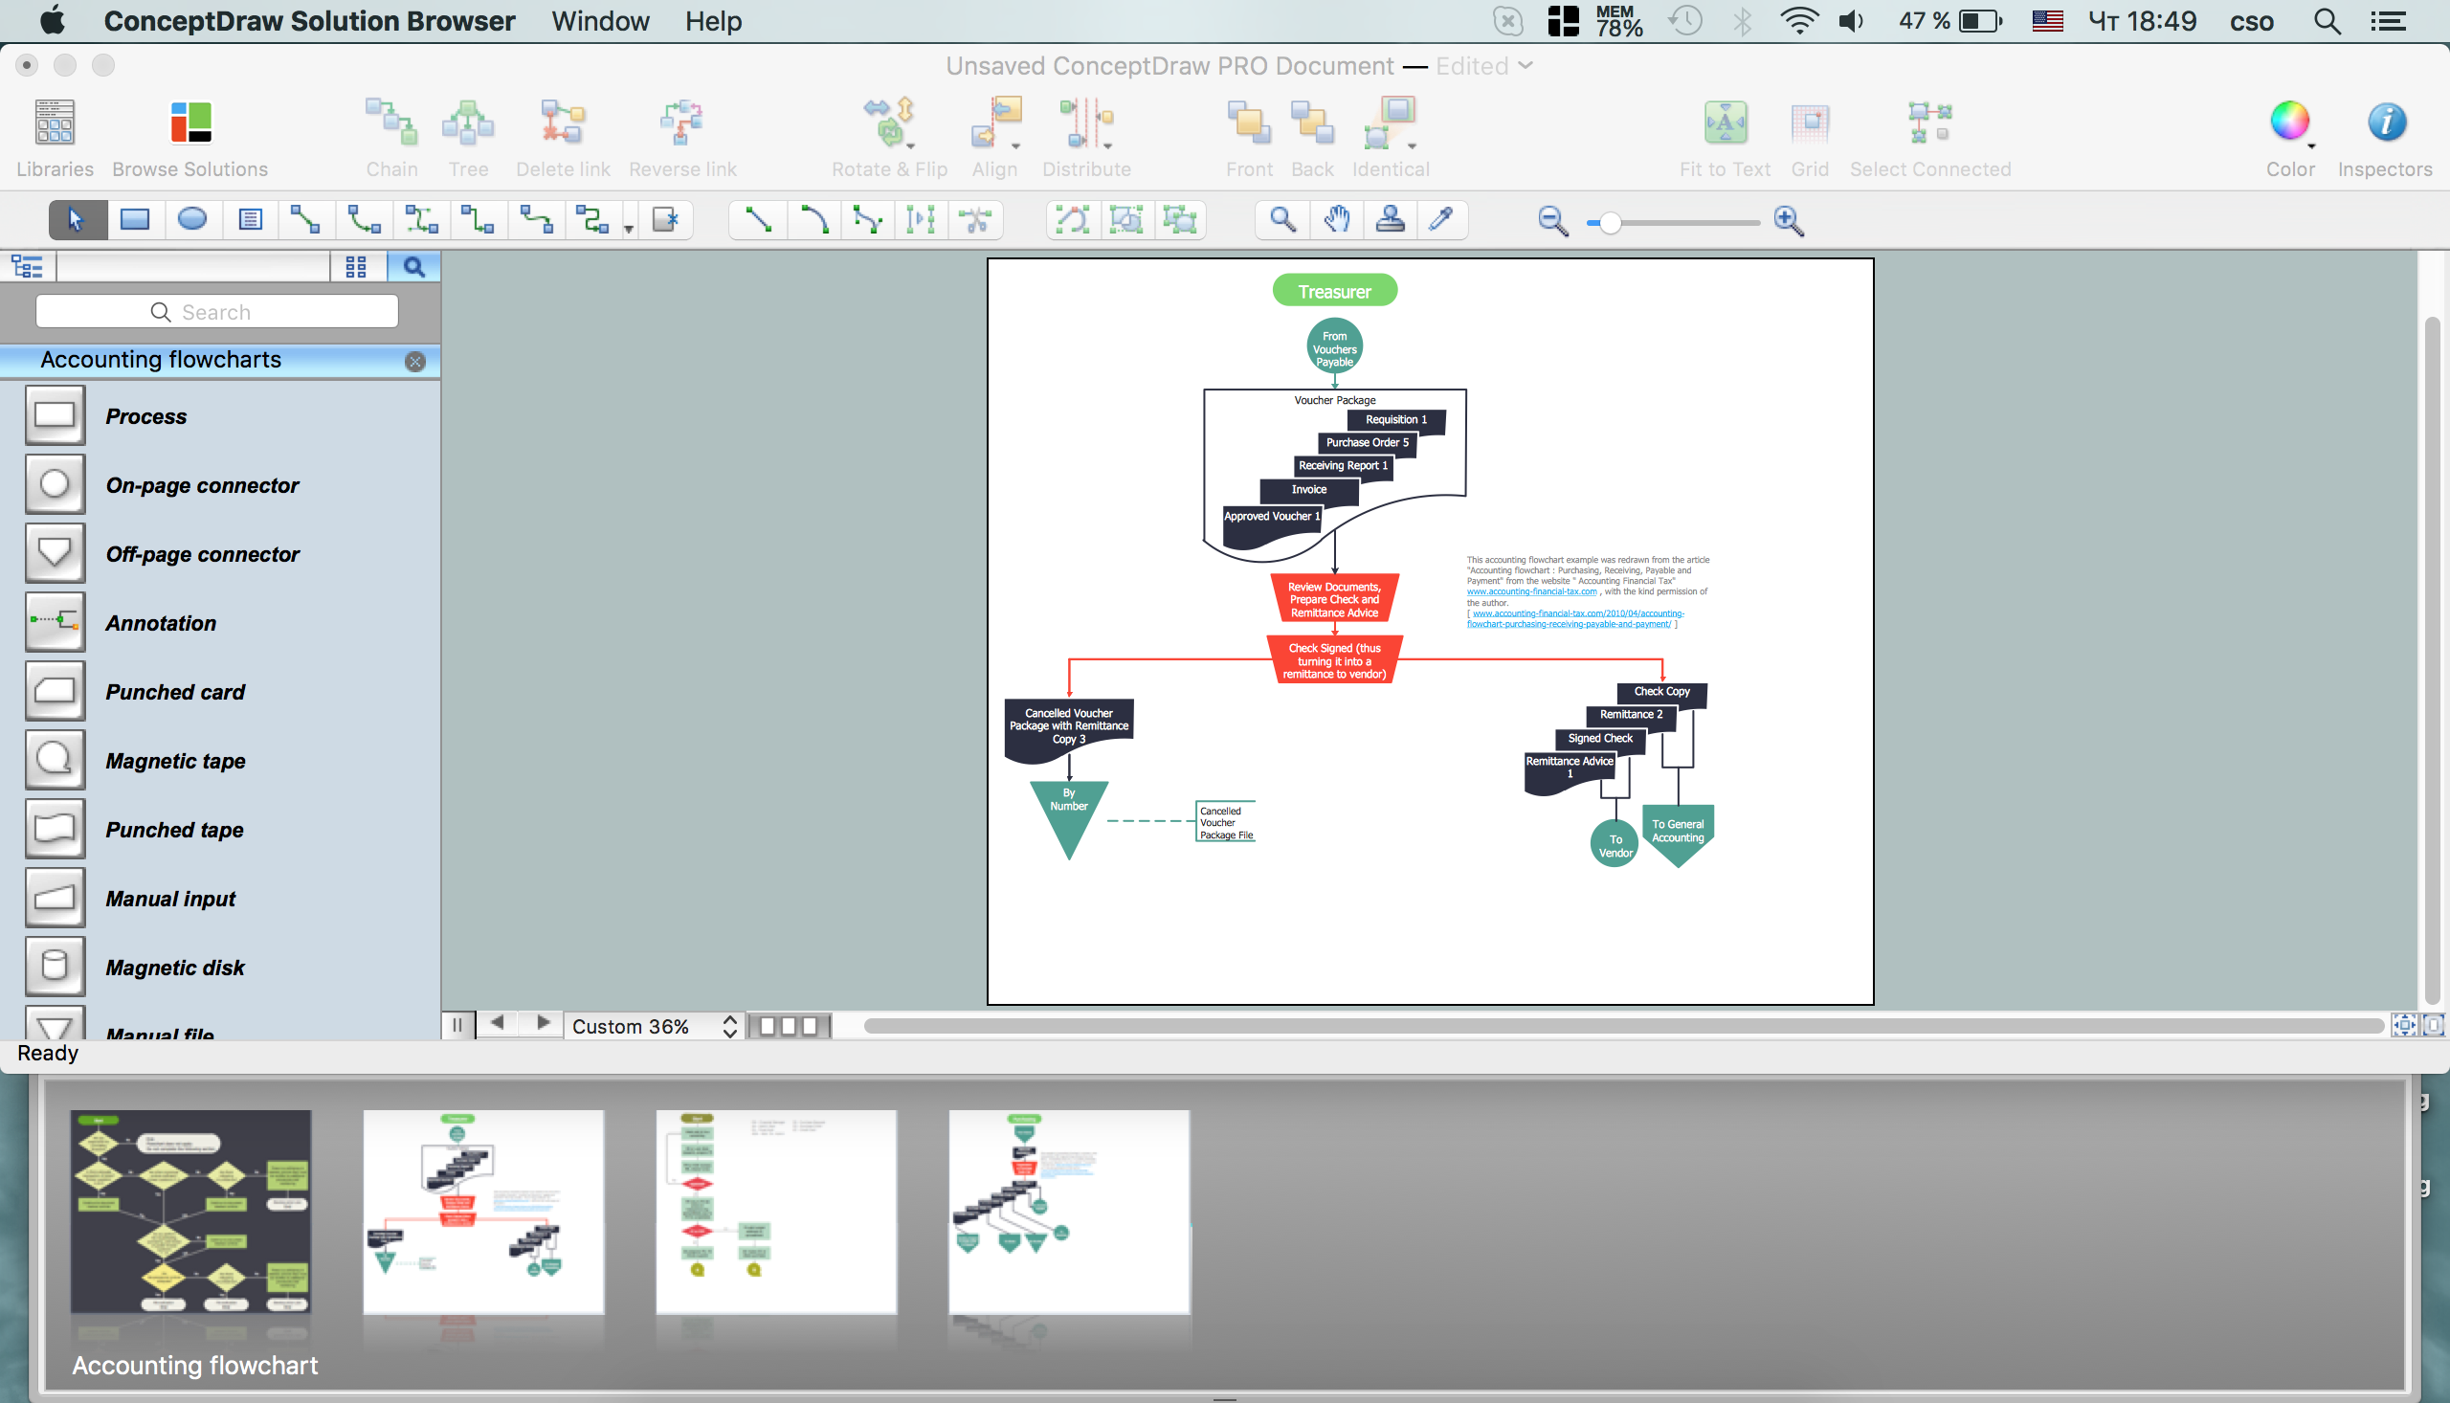Open the Align dropdown menu
Image resolution: width=2450 pixels, height=1403 pixels.
(1015, 146)
